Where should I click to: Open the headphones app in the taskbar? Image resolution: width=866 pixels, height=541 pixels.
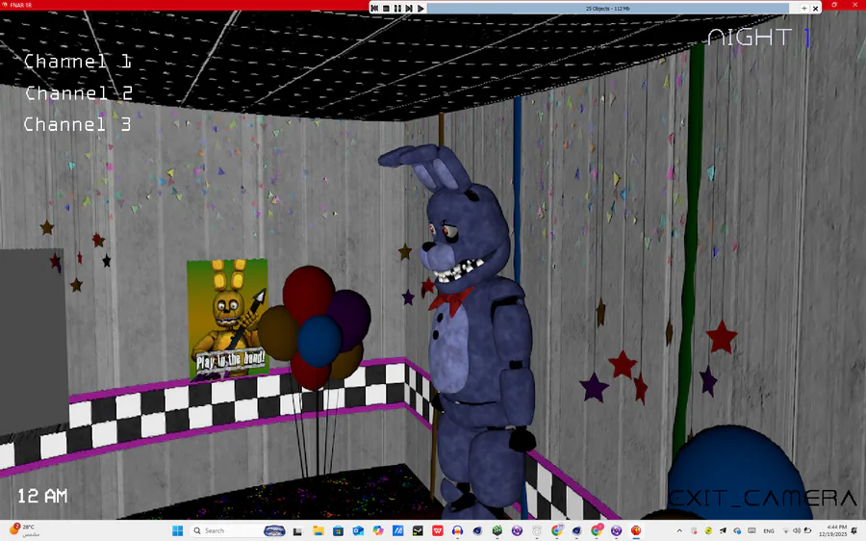pyautogui.click(x=457, y=531)
